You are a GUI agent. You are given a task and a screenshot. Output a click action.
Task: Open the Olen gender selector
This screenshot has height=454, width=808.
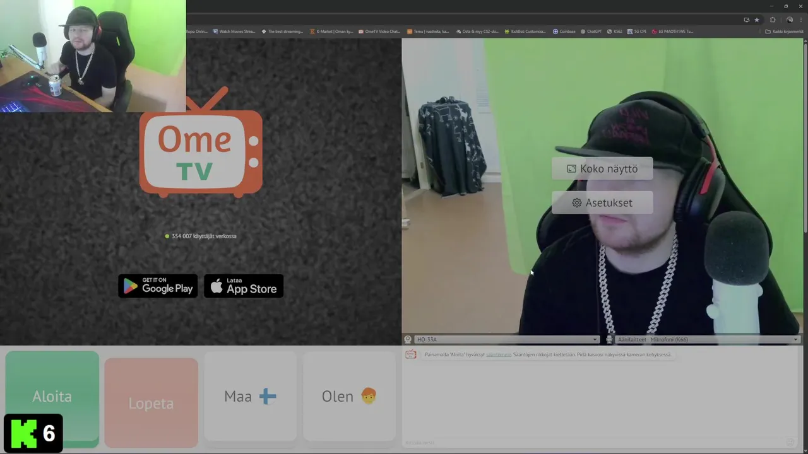pos(349,396)
